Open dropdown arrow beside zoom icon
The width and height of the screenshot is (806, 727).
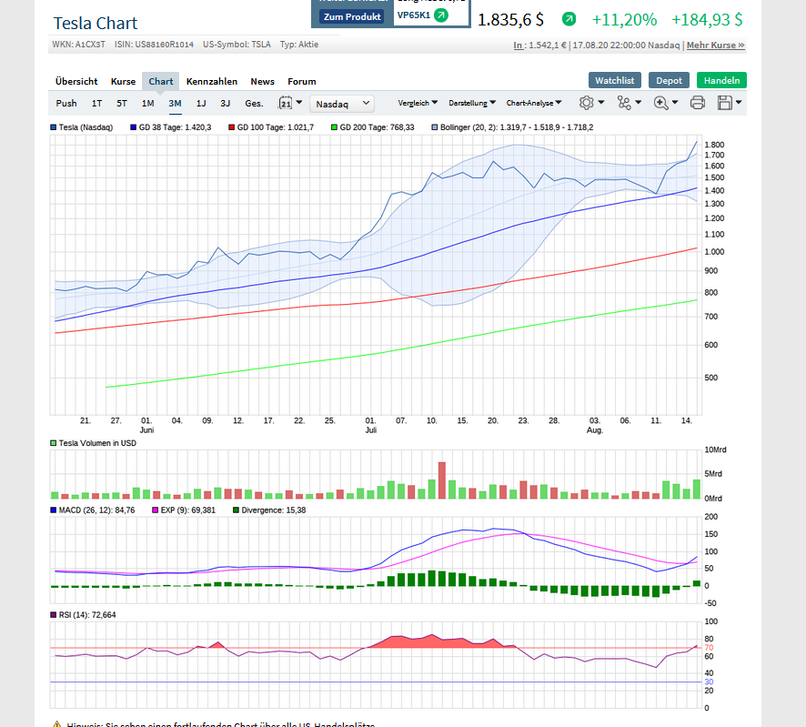click(675, 102)
